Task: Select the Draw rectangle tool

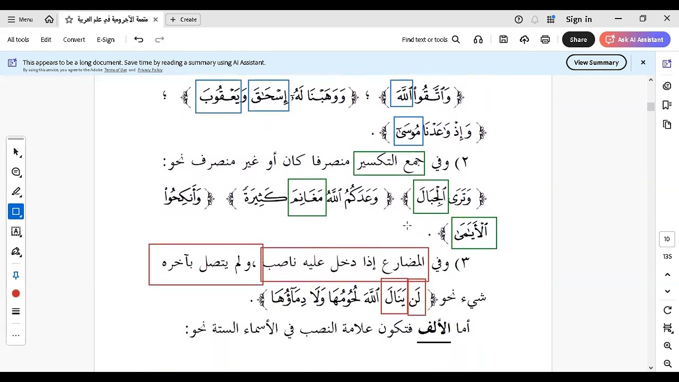Action: (x=16, y=211)
